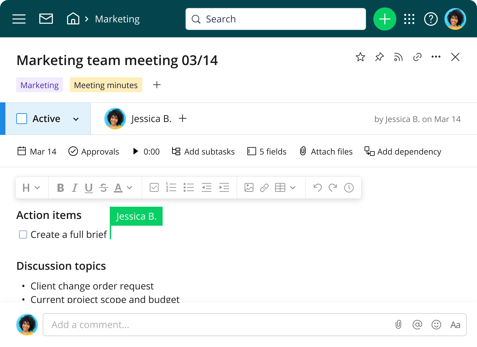Open the inbox envelope icon
The image size is (477, 347).
[46, 19]
